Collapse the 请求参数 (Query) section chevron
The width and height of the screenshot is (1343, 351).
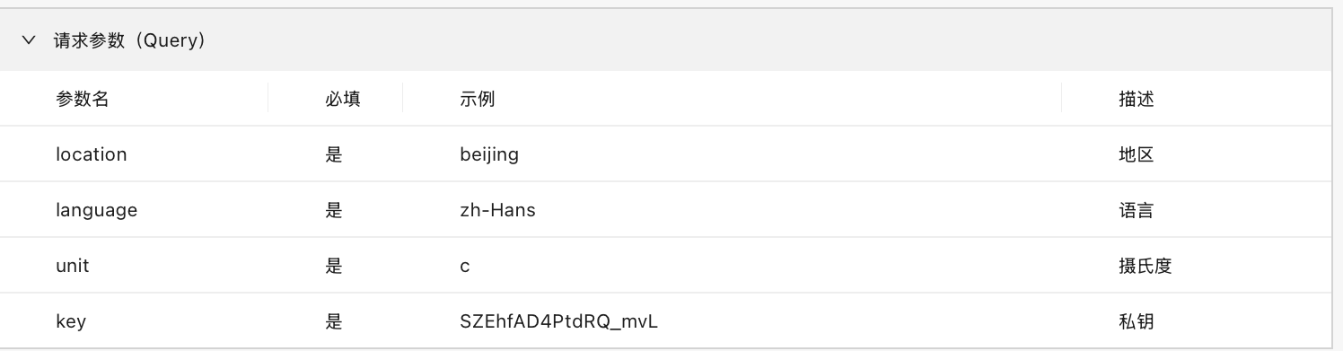pos(29,40)
